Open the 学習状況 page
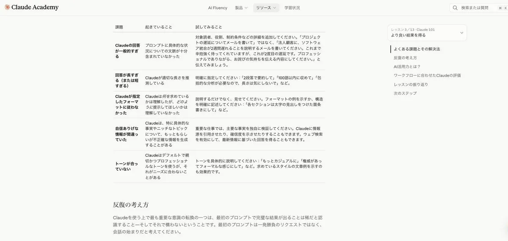The width and height of the screenshot is (508, 241). 292,8
